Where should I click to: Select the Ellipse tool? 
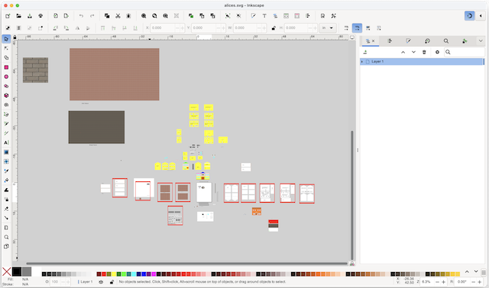click(6, 76)
